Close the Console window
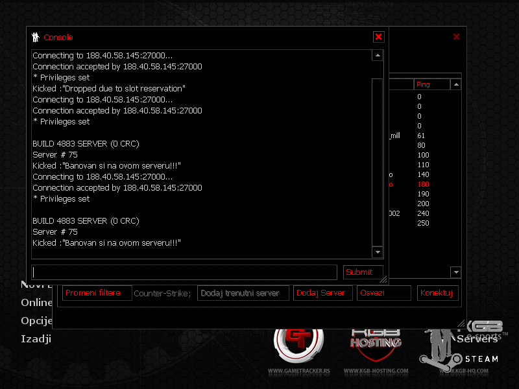The width and height of the screenshot is (519, 389). coord(379,37)
